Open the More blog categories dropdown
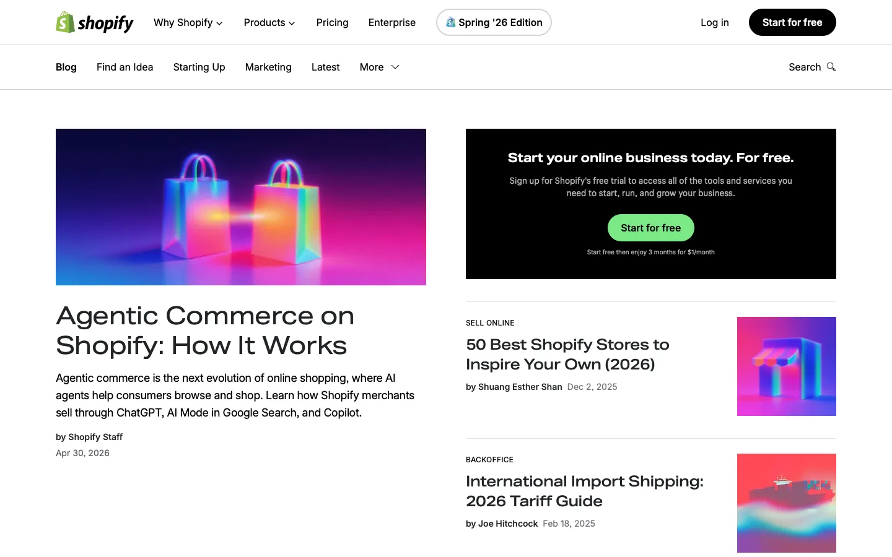 click(x=380, y=67)
